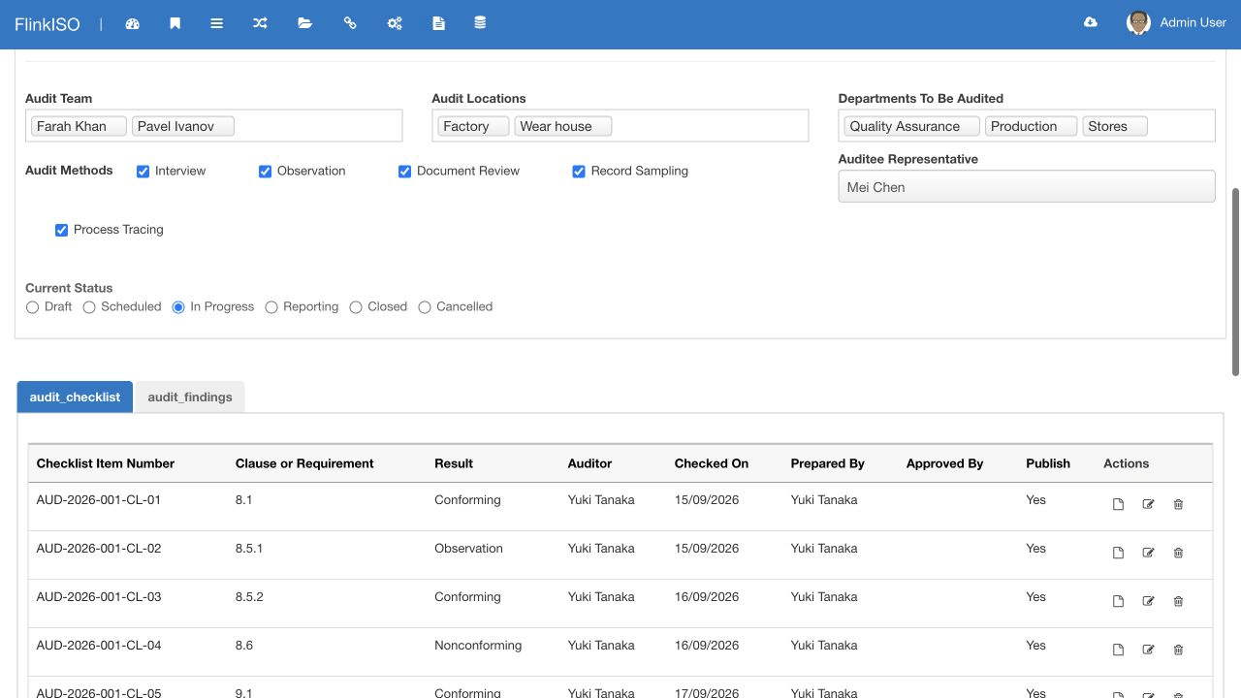Set status to Scheduled
This screenshot has width=1241, height=698.
click(89, 307)
